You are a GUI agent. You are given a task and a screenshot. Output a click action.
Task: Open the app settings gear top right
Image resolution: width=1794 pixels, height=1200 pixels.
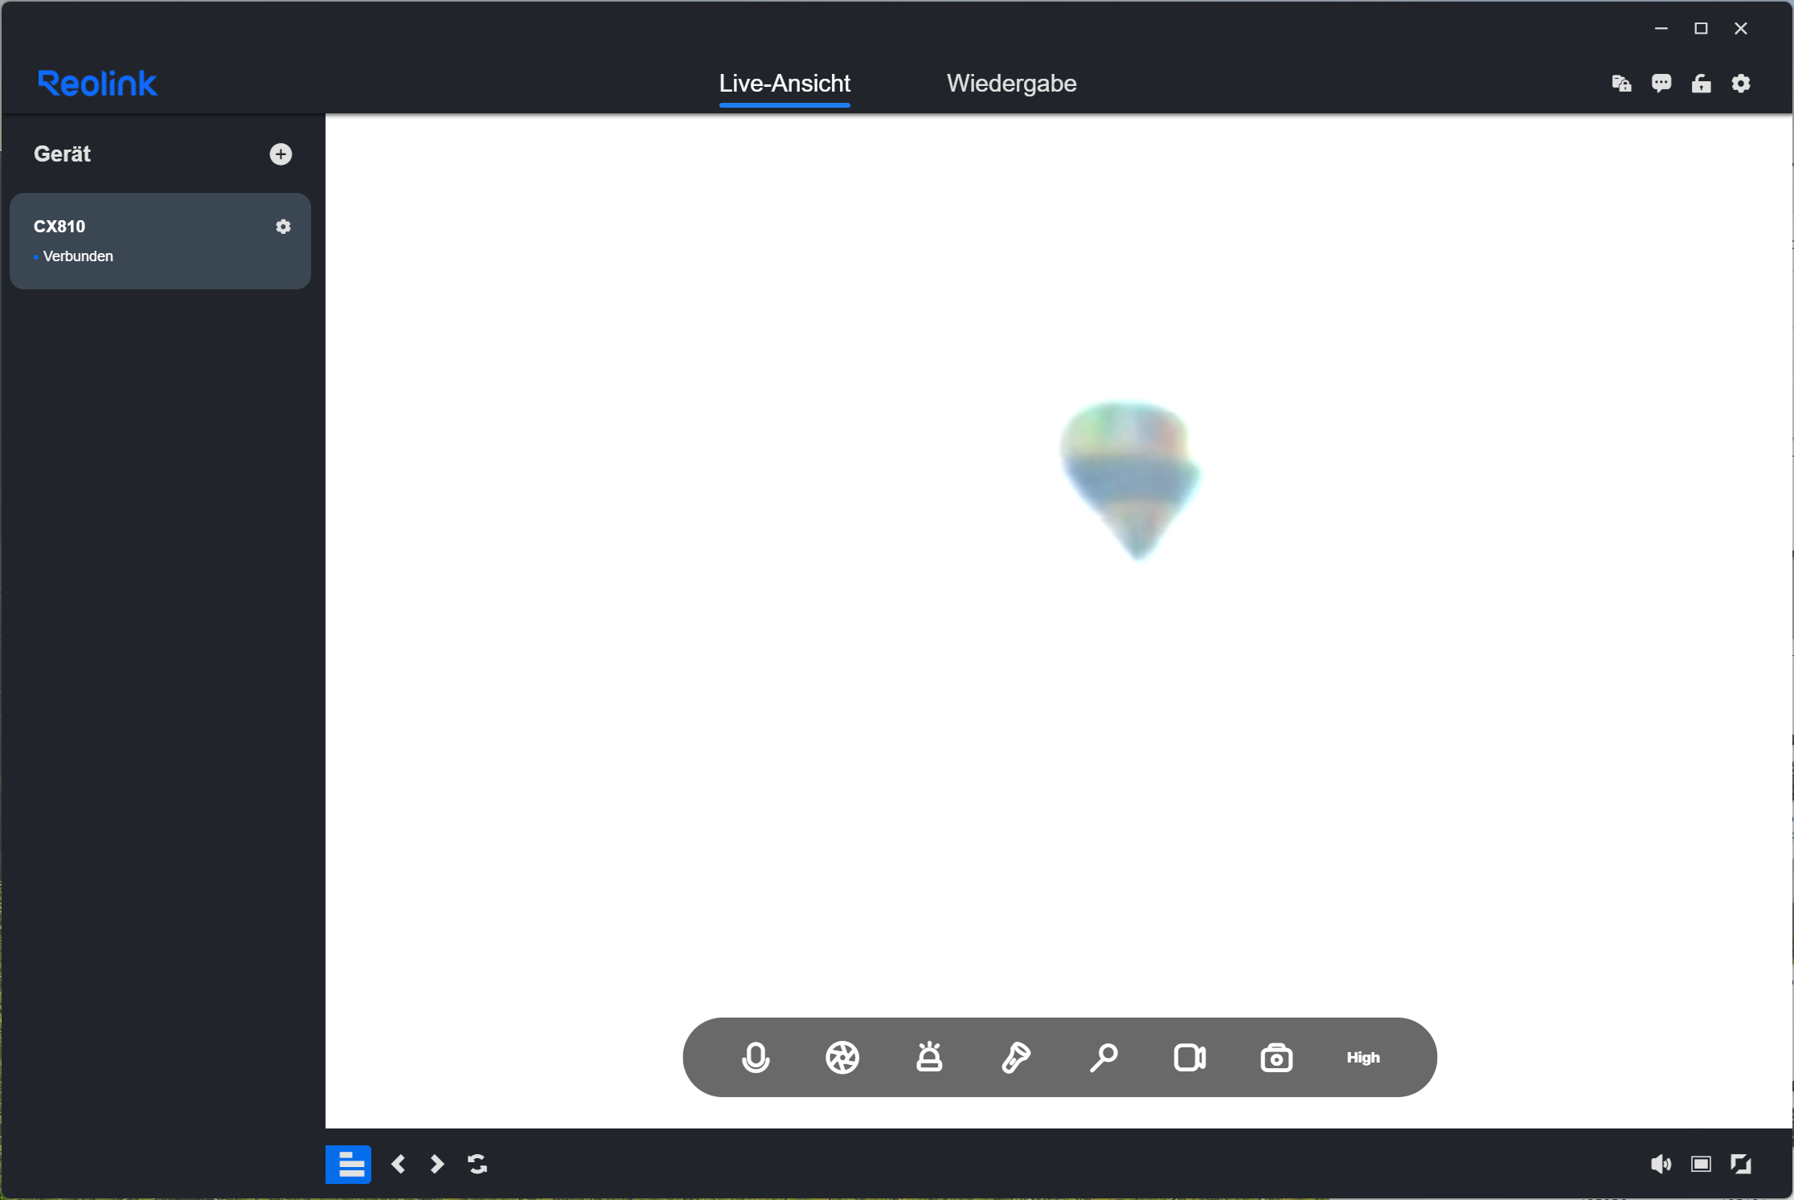click(1741, 84)
